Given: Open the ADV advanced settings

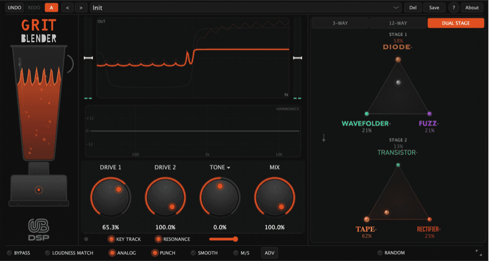Looking at the screenshot, I should click(270, 253).
